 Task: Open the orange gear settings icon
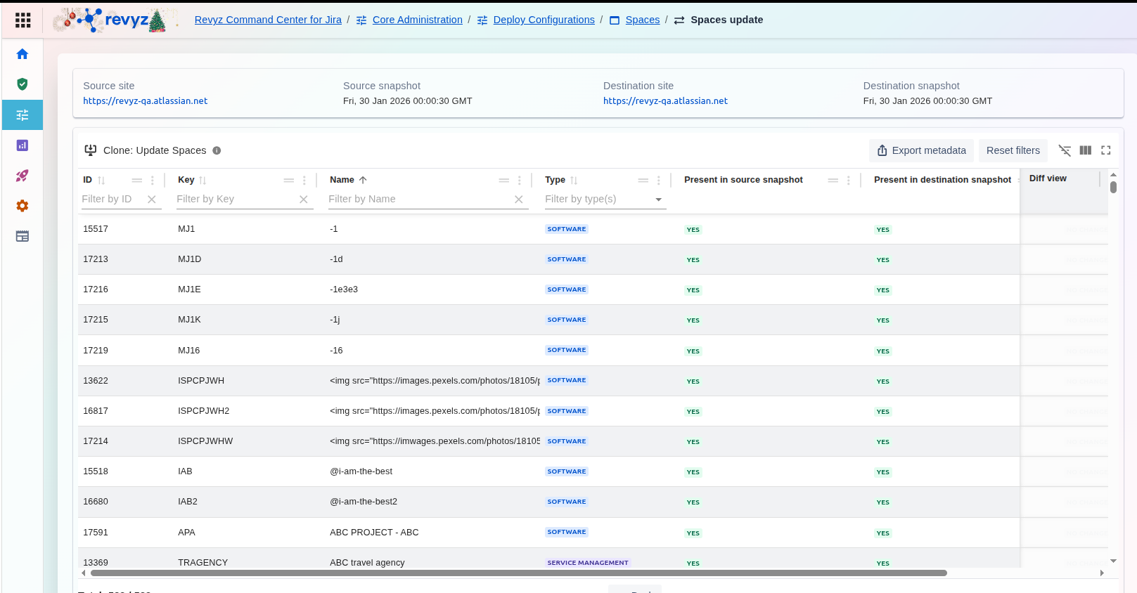pos(23,206)
